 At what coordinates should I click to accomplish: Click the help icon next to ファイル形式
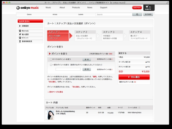point(139,107)
